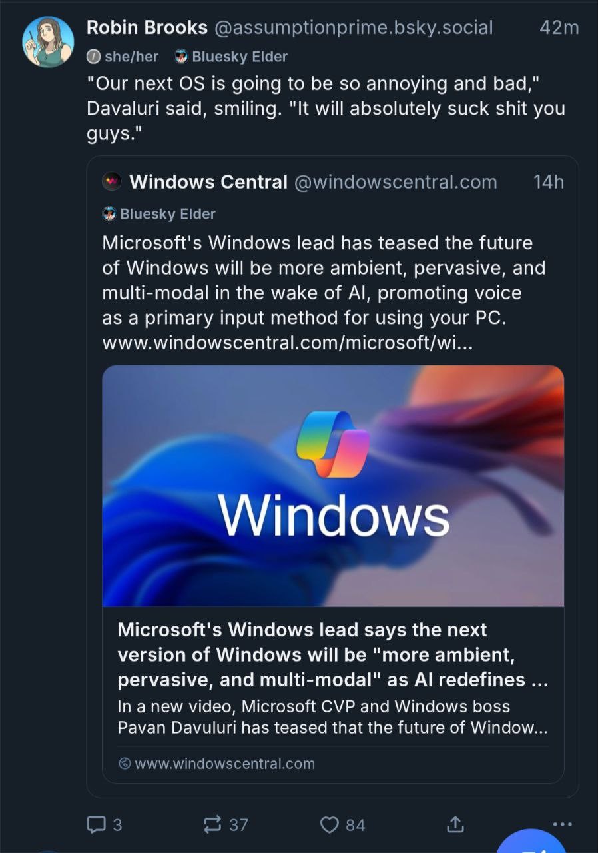Click the Windows Central avatar icon
The height and width of the screenshot is (853, 598).
point(113,181)
